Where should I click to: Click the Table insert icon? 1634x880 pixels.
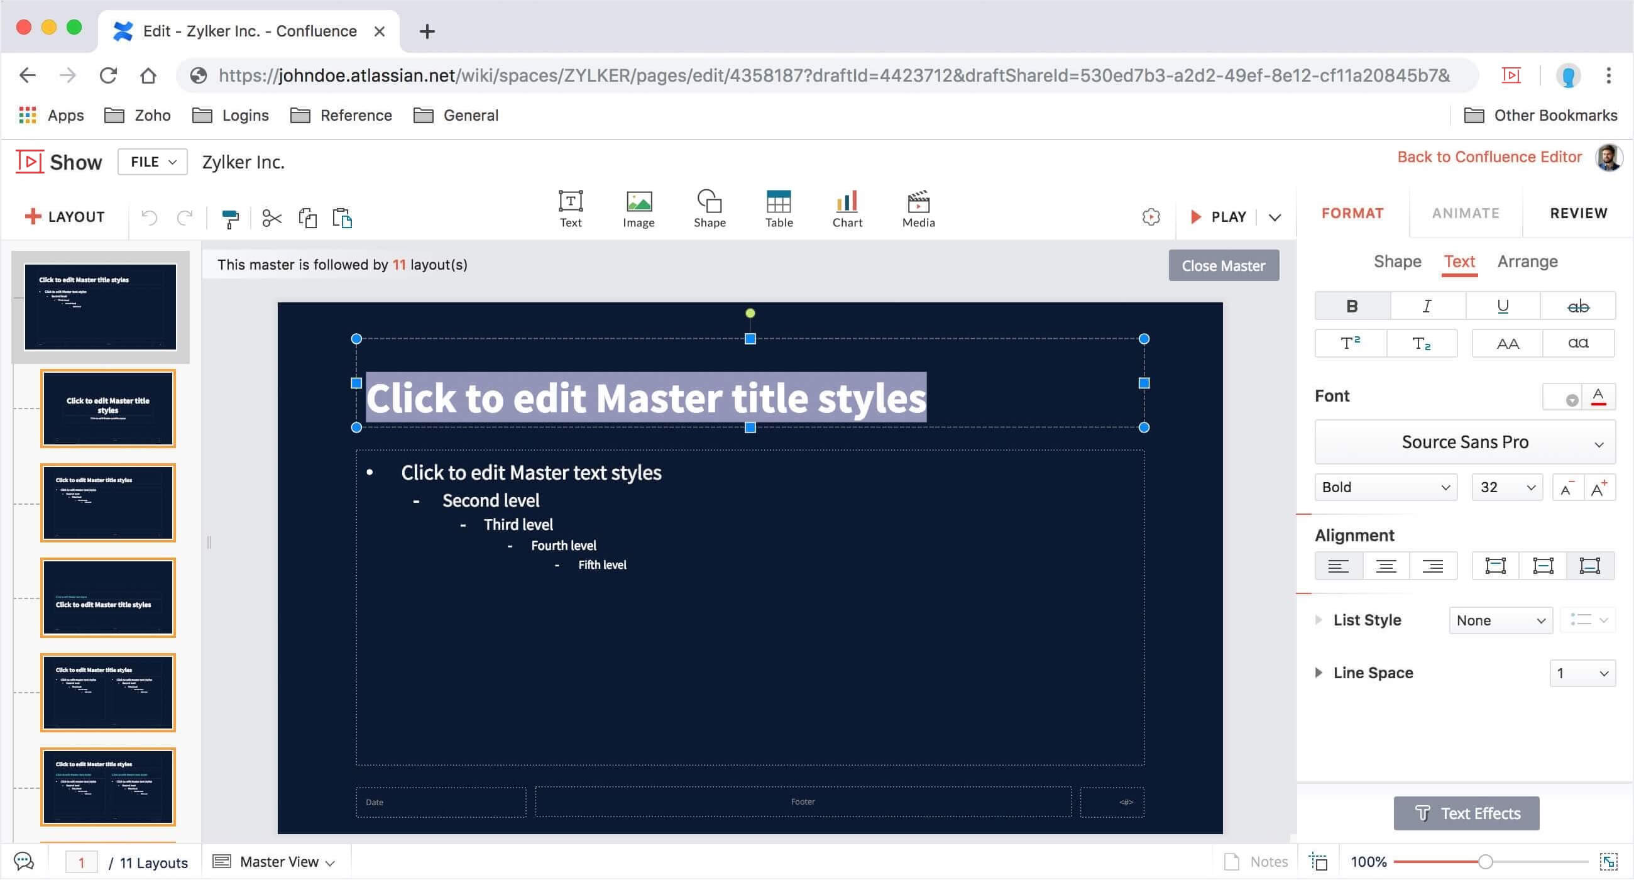[x=778, y=209]
